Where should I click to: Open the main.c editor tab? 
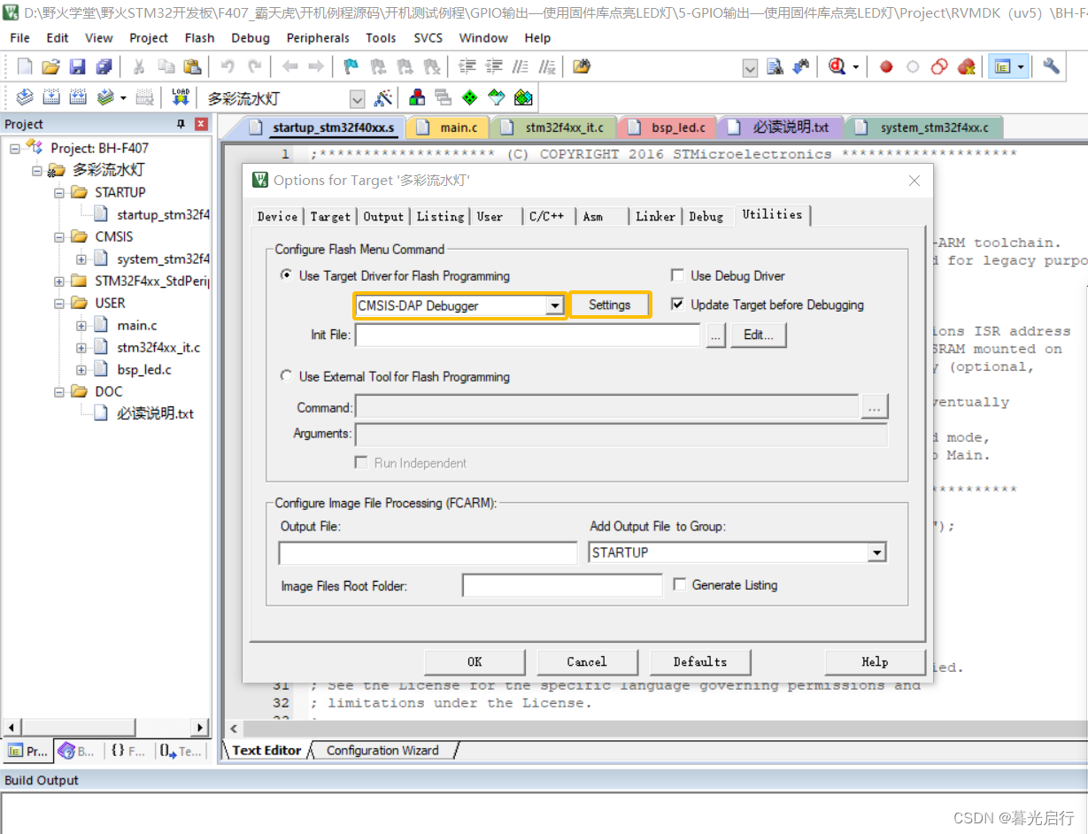(x=448, y=127)
